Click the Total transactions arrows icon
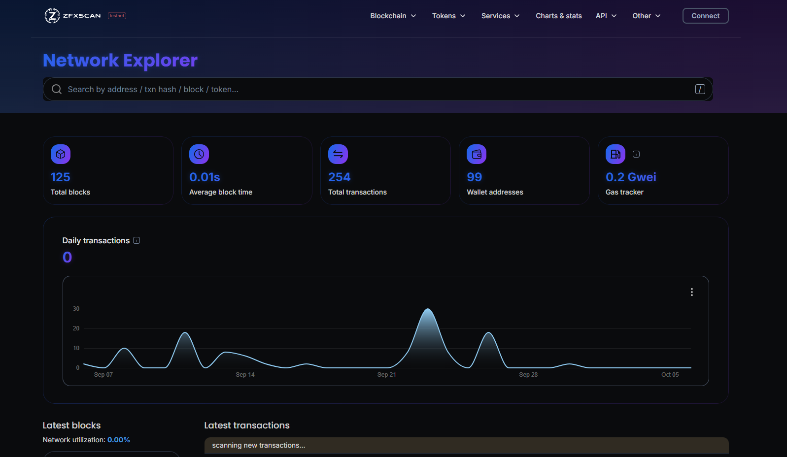Viewport: 787px width, 457px height. coord(338,154)
